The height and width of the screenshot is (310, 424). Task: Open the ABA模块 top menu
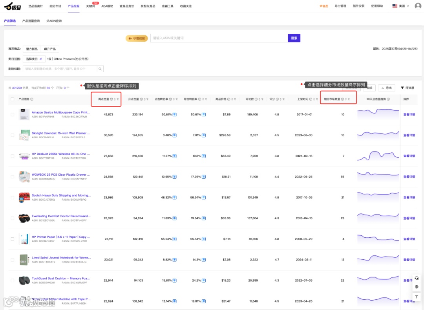(x=107, y=6)
